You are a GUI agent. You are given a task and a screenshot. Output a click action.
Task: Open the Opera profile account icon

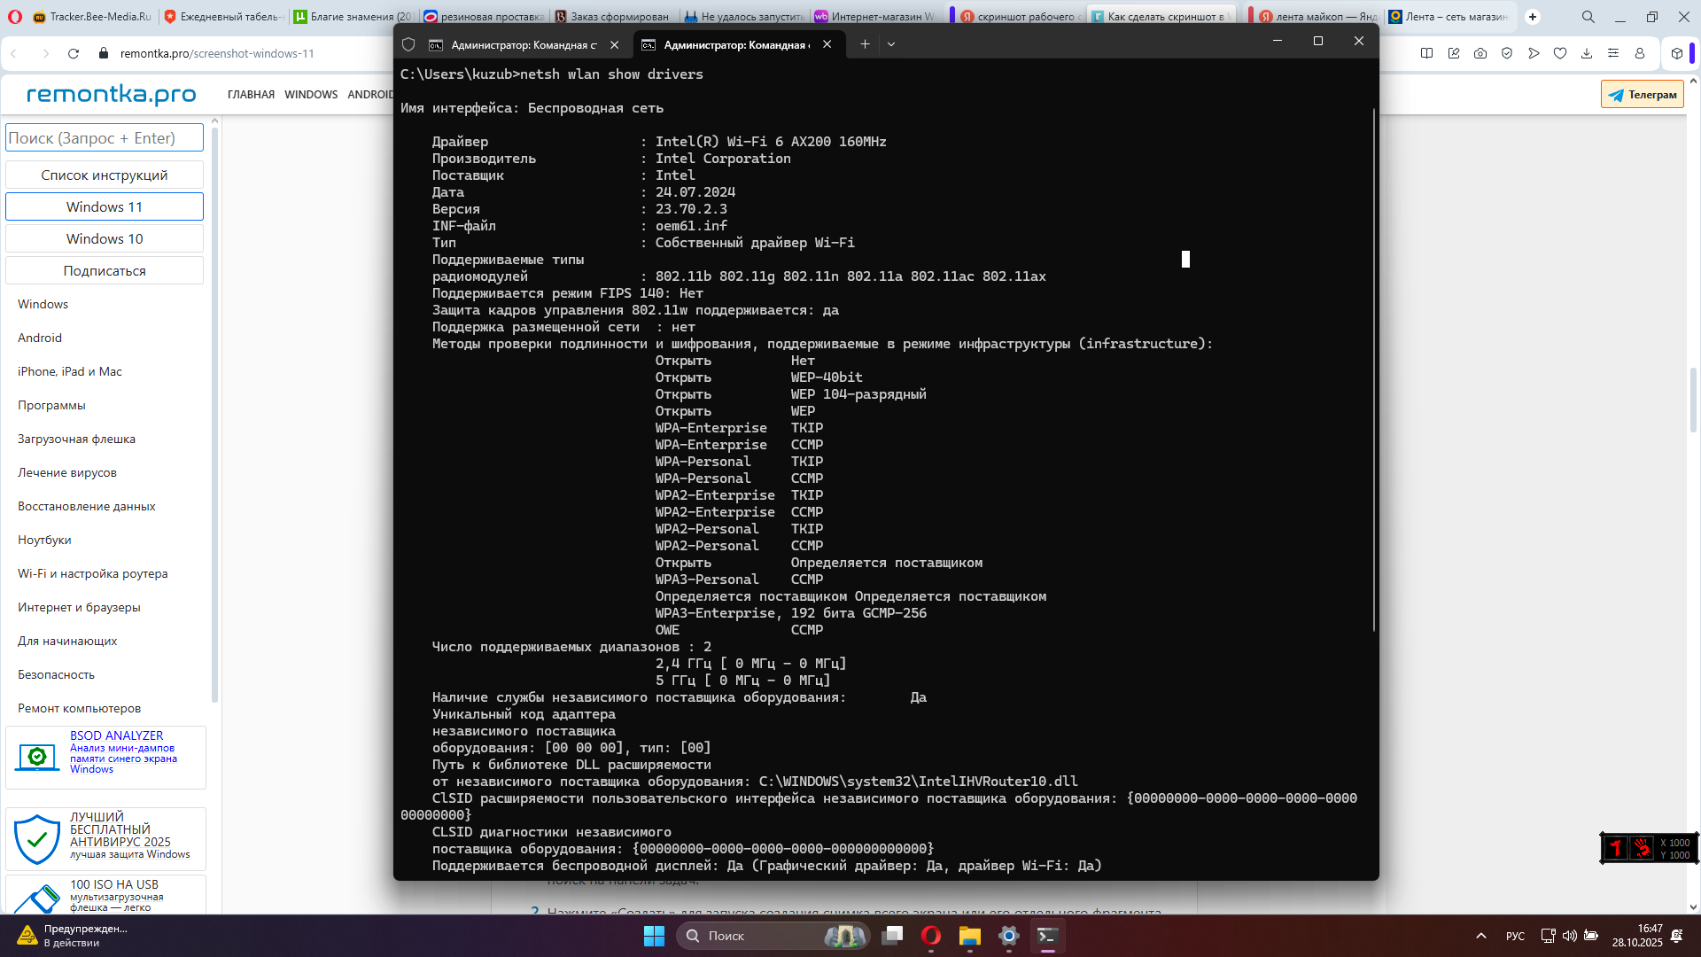(x=1640, y=53)
